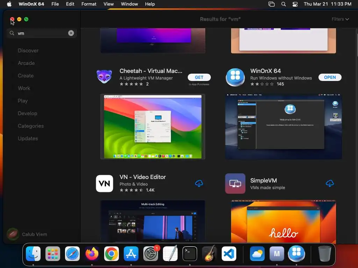The height and width of the screenshot is (268, 358).
Task: Open Spotlight search in menu bar
Action: point(283,4)
